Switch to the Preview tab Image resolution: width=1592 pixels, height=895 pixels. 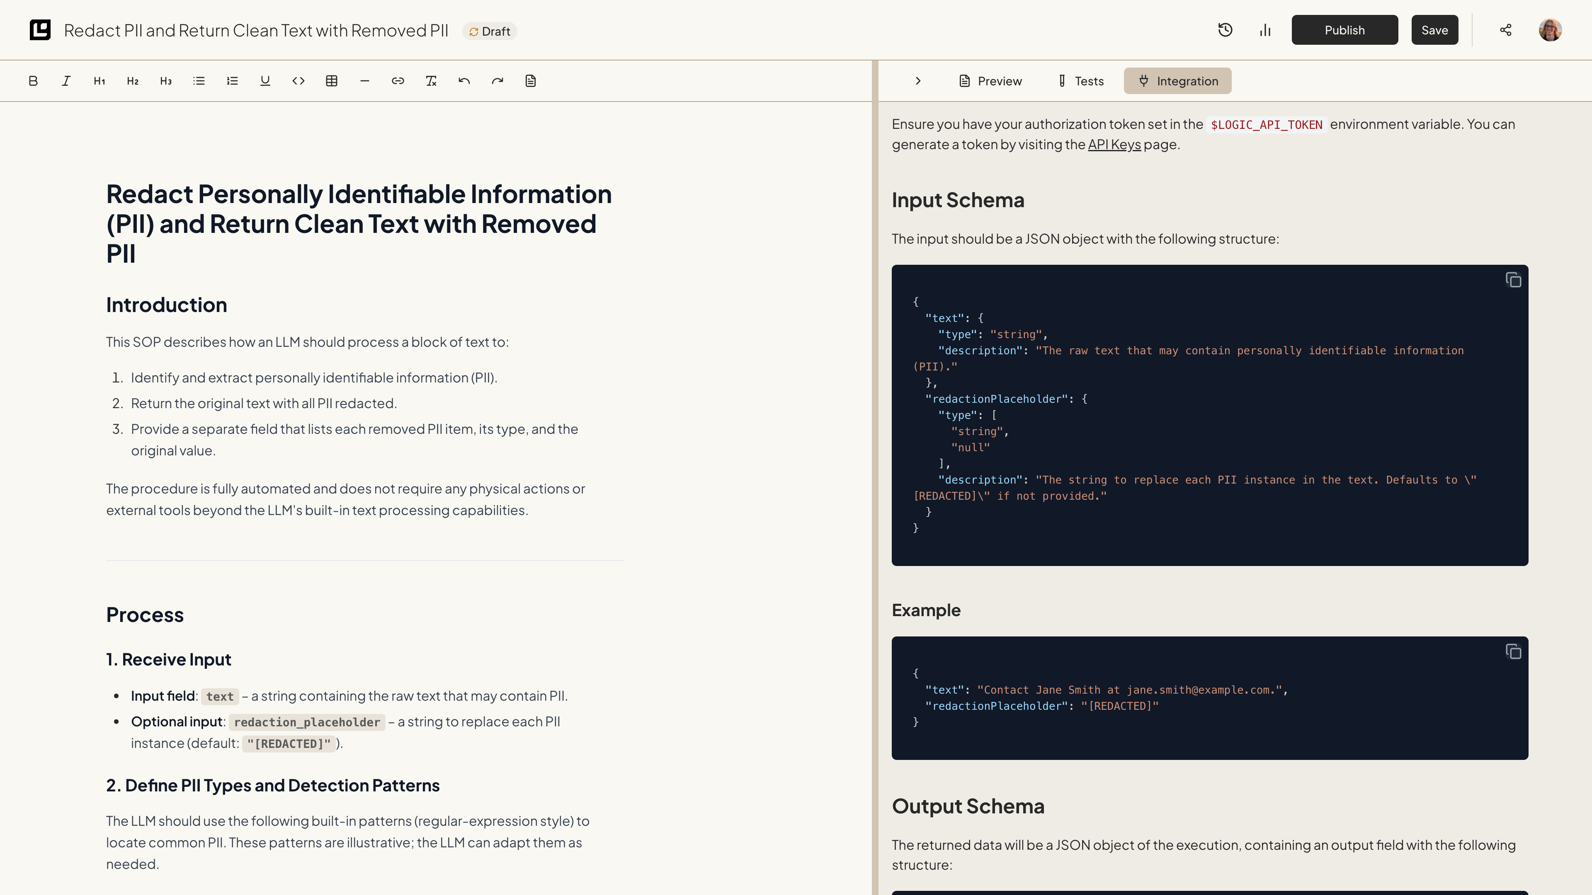pyautogui.click(x=991, y=81)
